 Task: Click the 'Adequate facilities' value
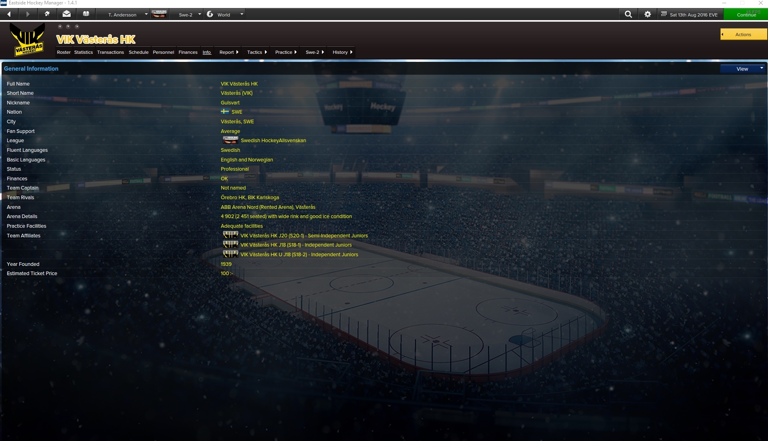(242, 226)
